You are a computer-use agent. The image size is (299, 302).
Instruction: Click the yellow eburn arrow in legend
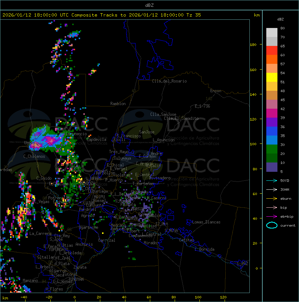pyautogui.click(x=272, y=199)
